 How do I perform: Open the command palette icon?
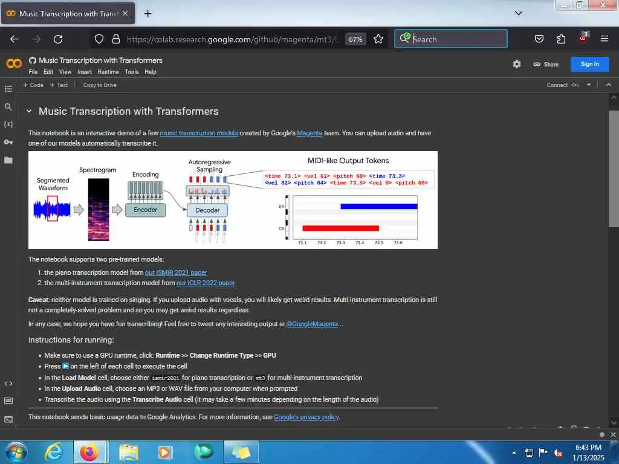8,401
